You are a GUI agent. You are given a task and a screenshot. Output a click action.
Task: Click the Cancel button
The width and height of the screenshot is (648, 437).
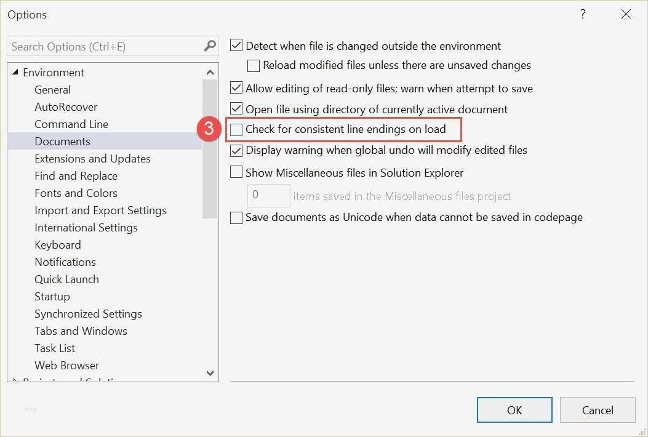point(598,410)
